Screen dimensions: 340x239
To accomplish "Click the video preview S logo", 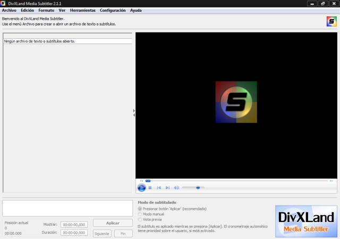I will pyautogui.click(x=236, y=102).
